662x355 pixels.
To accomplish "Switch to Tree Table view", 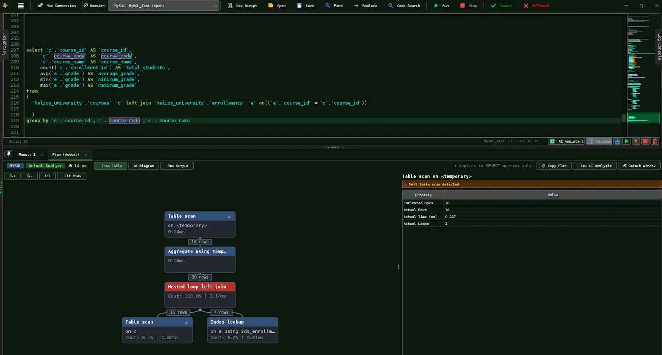I will [111, 166].
